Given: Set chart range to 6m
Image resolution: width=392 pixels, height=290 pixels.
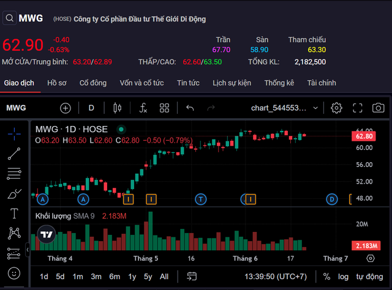Looking at the screenshot, I should point(115,277).
